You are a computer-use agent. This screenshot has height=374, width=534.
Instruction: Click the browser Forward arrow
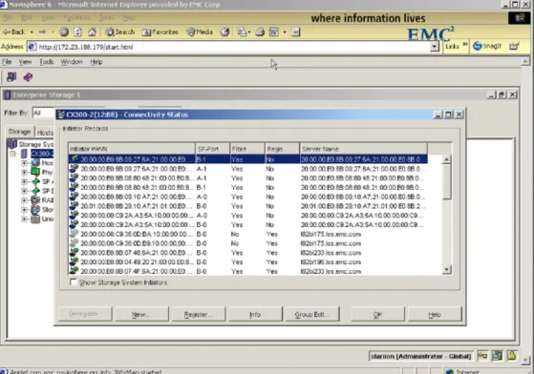pos(42,31)
